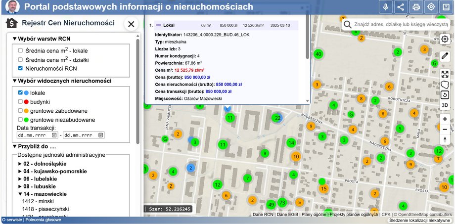Open the 'Polecenia głosowe' link
455x224 pixels.
(x=44, y=220)
